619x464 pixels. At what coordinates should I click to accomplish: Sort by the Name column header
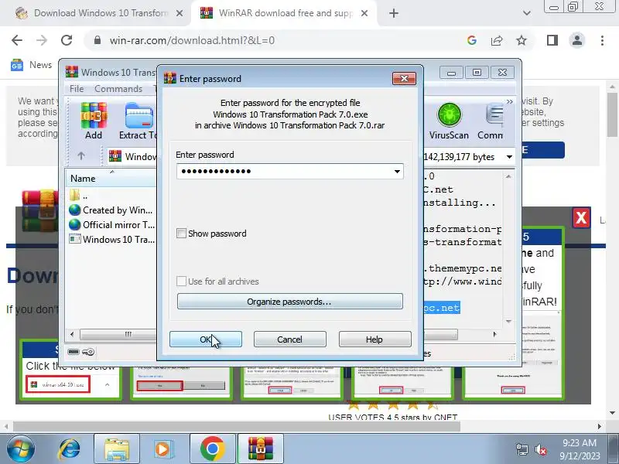click(x=111, y=179)
